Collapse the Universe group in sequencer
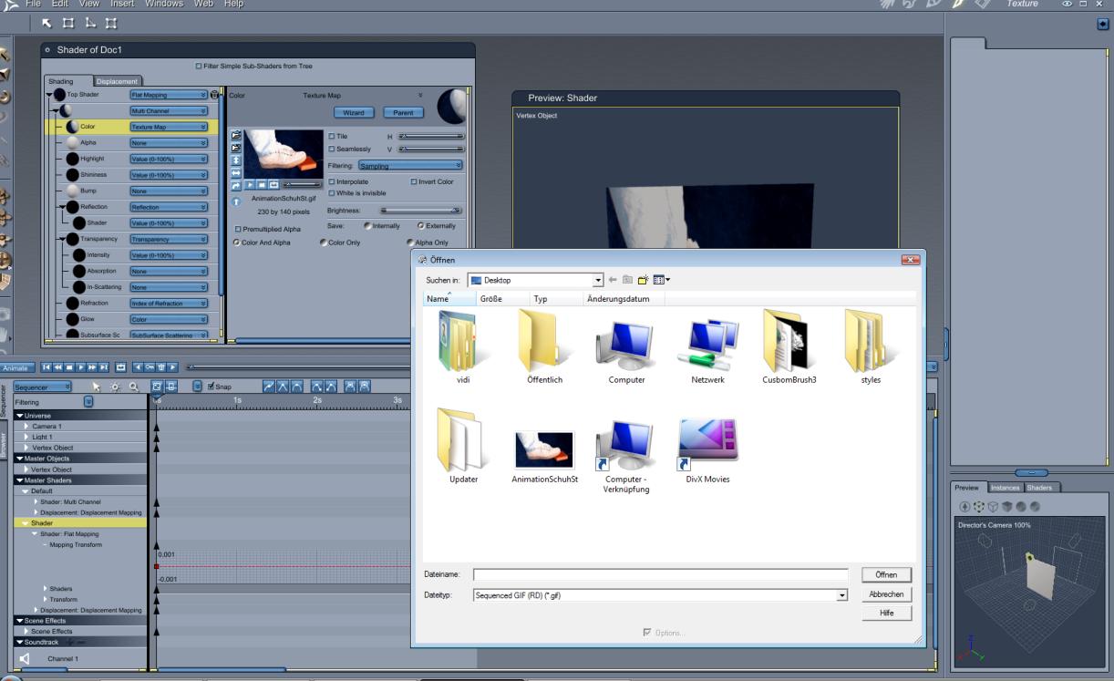 click(20, 416)
